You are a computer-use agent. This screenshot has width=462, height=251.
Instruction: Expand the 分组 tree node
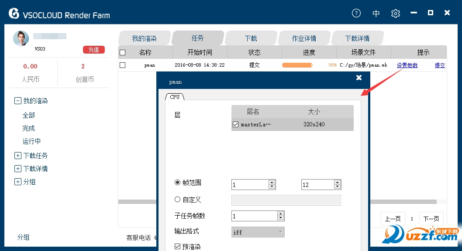point(18,182)
